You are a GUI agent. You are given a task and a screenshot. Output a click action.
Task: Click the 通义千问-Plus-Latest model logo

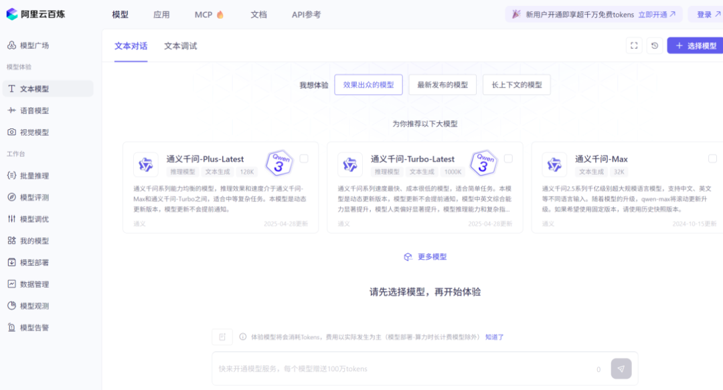146,165
